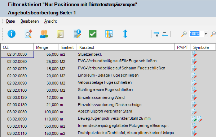Select cell 02.03.0130
Viewport: 216px width, 137px height.
[17, 105]
